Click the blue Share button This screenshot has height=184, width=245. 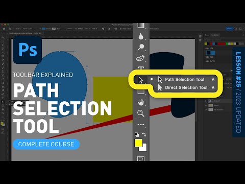click(230, 29)
